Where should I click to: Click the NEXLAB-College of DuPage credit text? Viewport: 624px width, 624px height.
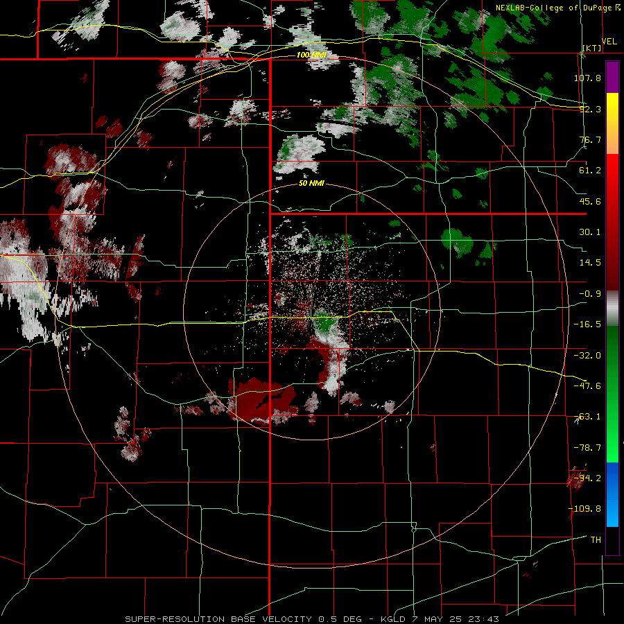pyautogui.click(x=554, y=8)
